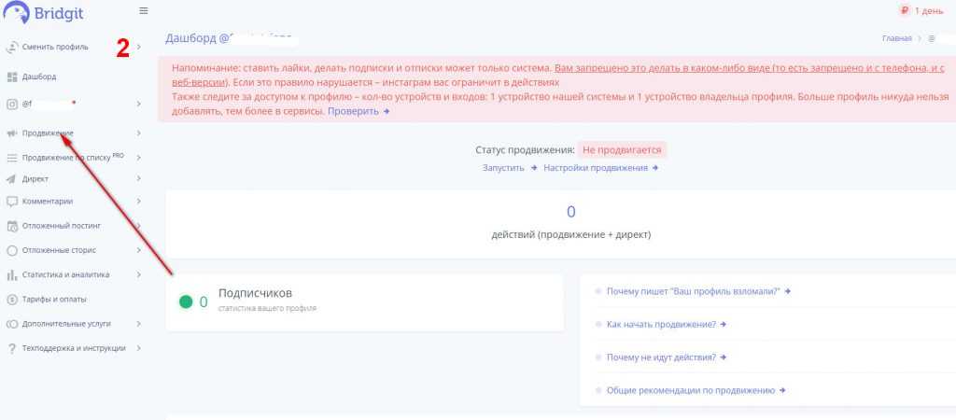
Task: Toggle the hamburger sidebar menu
Action: (x=143, y=11)
